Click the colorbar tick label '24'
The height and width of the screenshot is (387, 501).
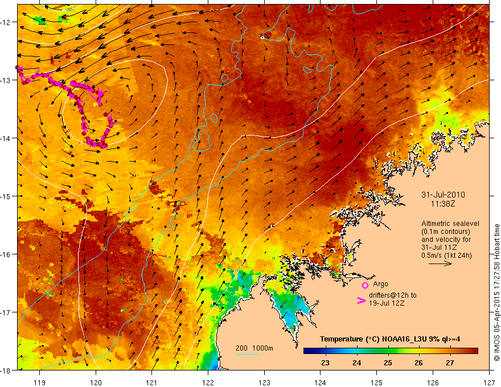356,363
